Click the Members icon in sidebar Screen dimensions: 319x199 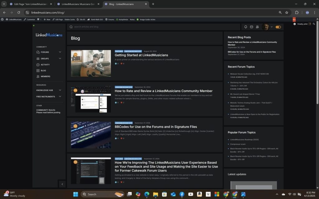(38, 76)
